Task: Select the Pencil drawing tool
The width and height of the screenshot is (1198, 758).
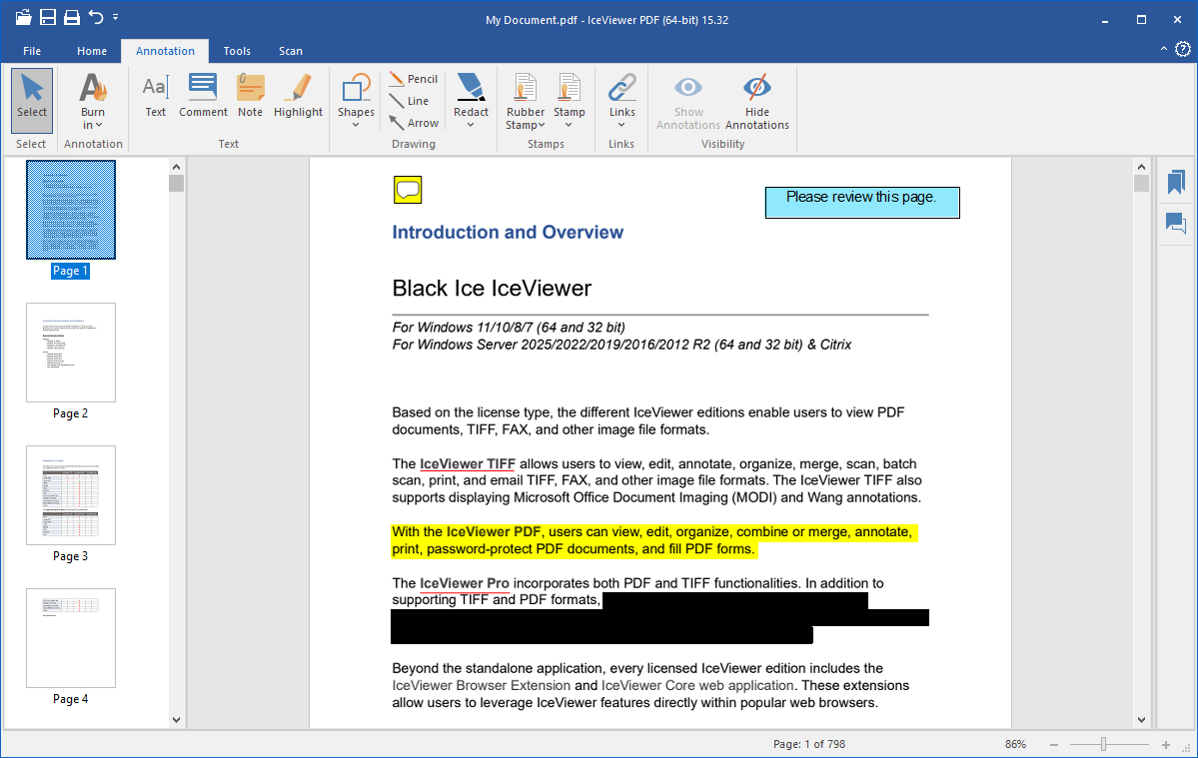Action: pyautogui.click(x=414, y=79)
